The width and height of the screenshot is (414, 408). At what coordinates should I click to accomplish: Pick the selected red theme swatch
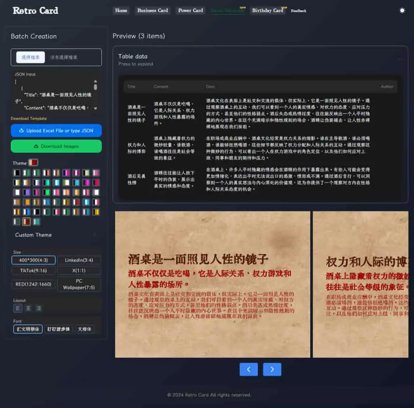point(26,222)
